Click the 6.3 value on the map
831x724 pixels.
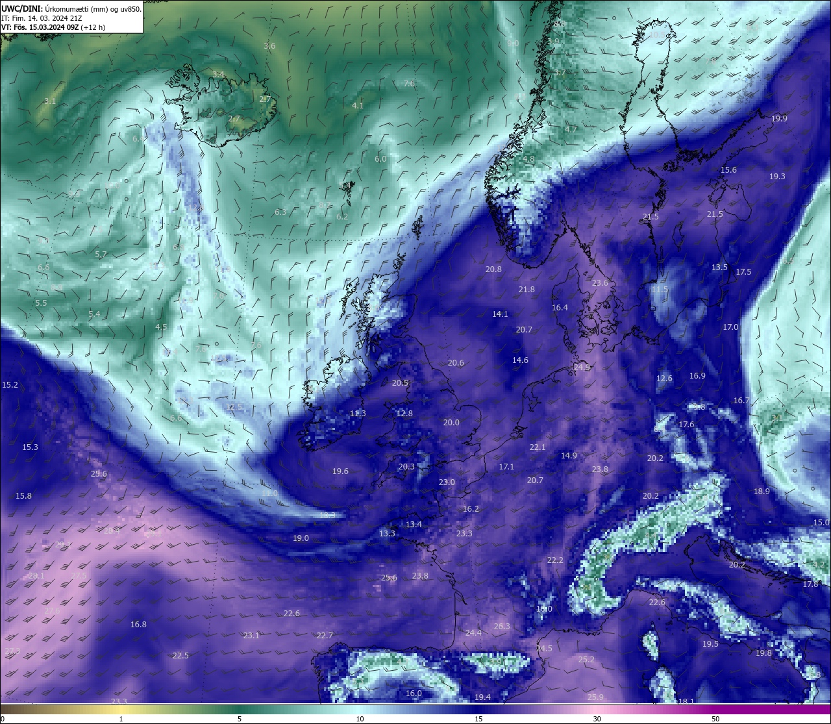click(x=280, y=212)
